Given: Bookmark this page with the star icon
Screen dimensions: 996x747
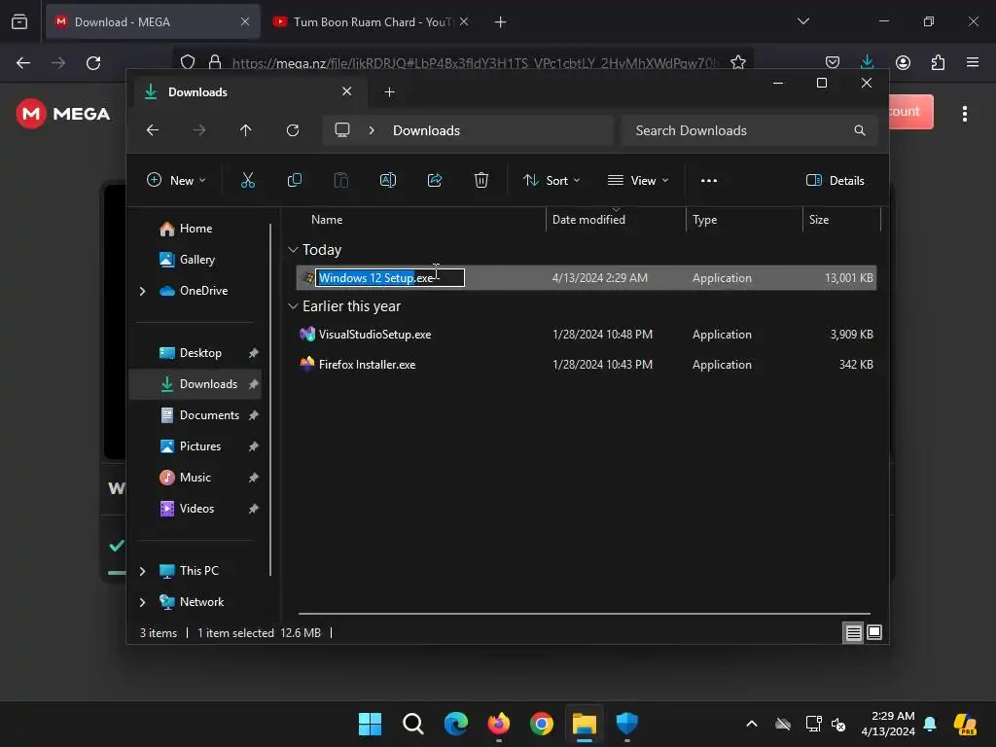Looking at the screenshot, I should (x=738, y=62).
